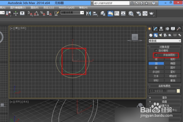183x122 pixels.
Task: Open the Communication Center satellite icon
Action: tap(142, 3)
